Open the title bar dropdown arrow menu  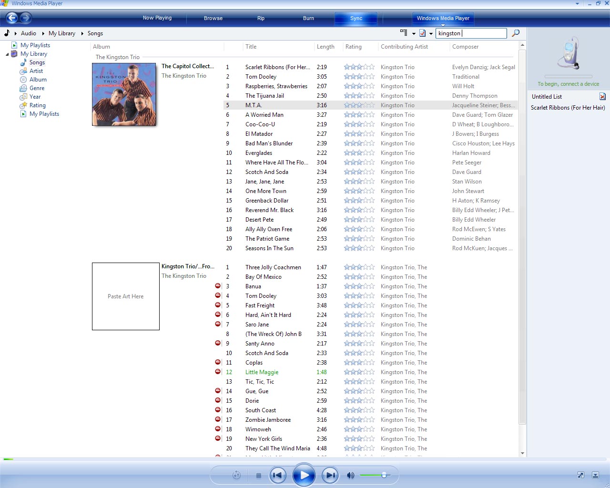577,3
